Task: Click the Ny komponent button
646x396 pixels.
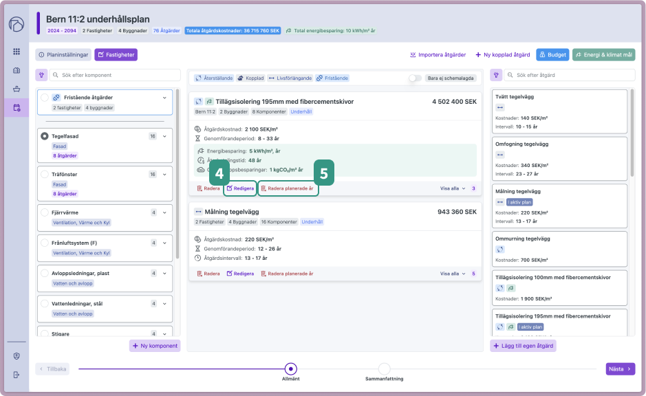Action: (155, 346)
